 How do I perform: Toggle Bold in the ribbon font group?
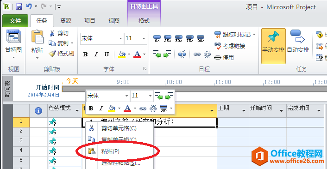(x=85, y=54)
